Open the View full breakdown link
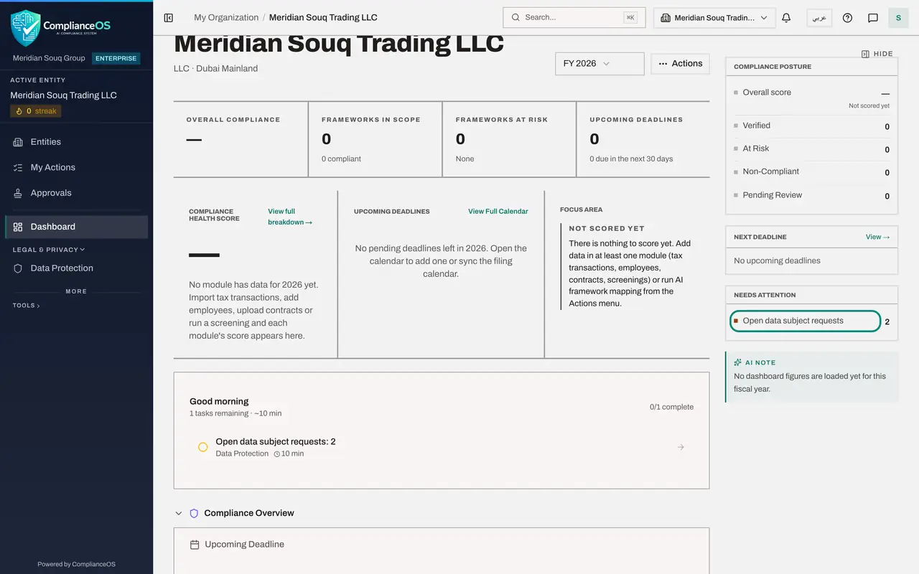This screenshot has width=919, height=574. click(290, 217)
